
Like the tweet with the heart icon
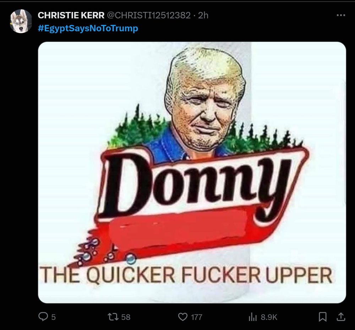click(183, 317)
